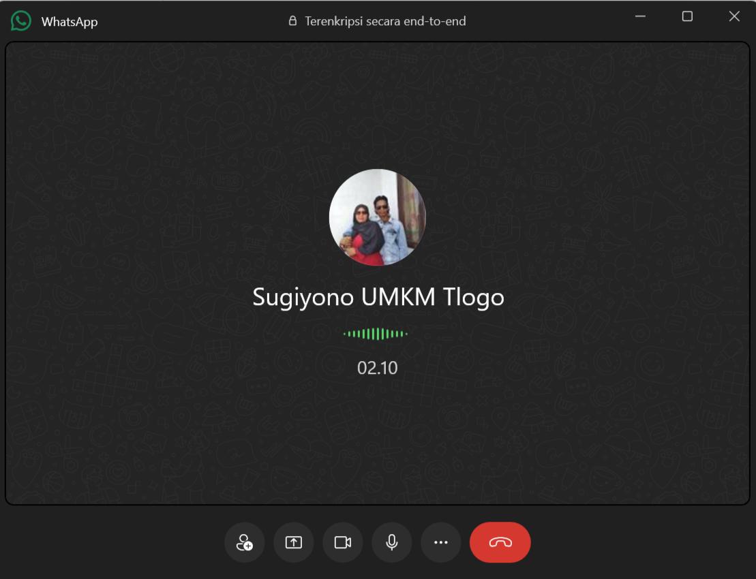This screenshot has height=579, width=756.
Task: Click the green audio waveform indicator
Action: [x=376, y=333]
